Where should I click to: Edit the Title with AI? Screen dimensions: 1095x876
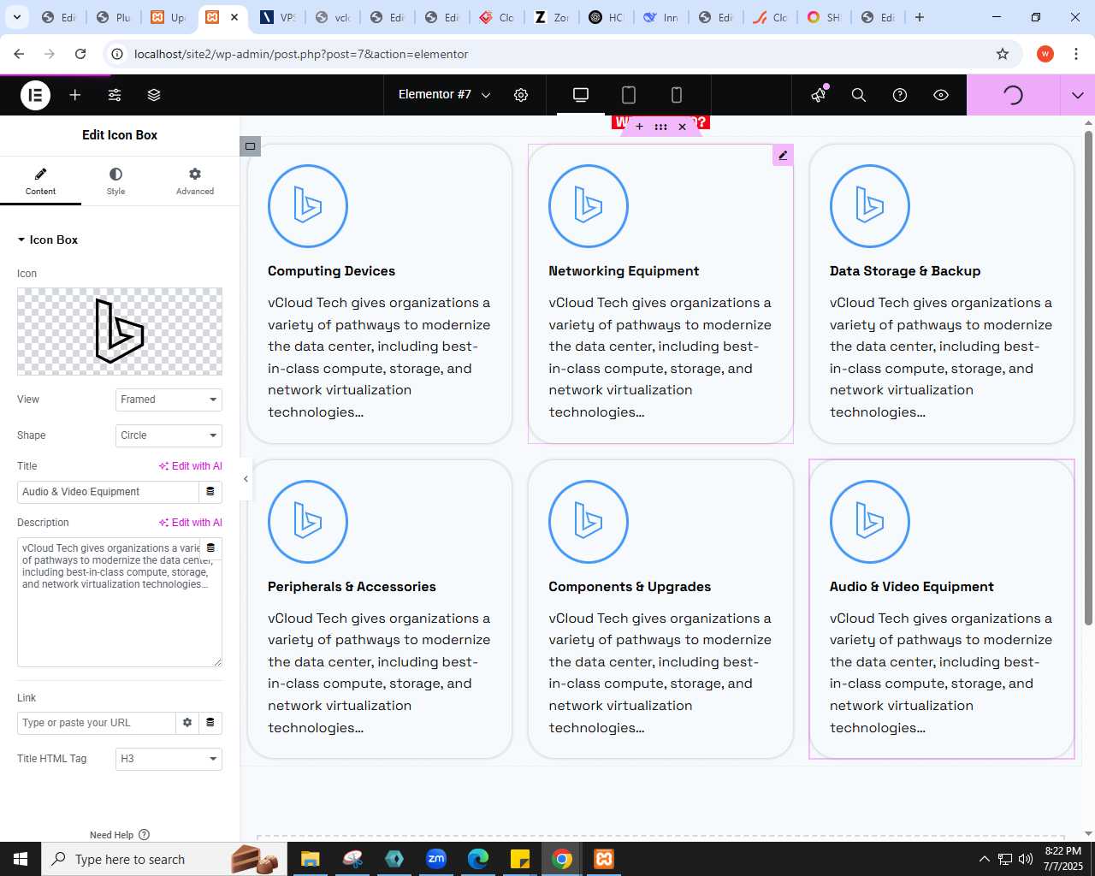(x=190, y=466)
